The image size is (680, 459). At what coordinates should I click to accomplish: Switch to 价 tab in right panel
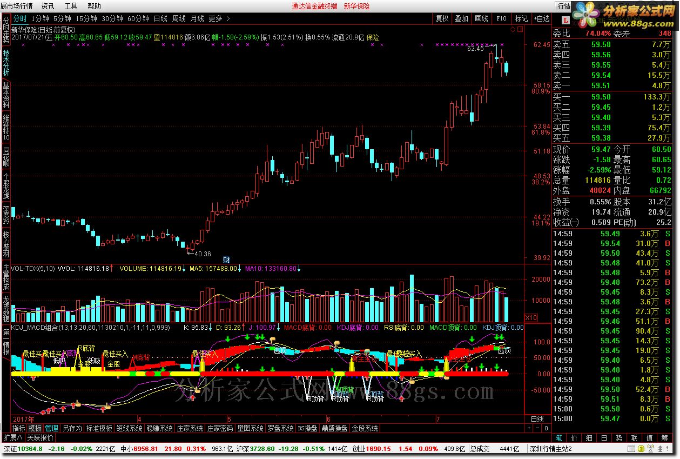(x=574, y=438)
